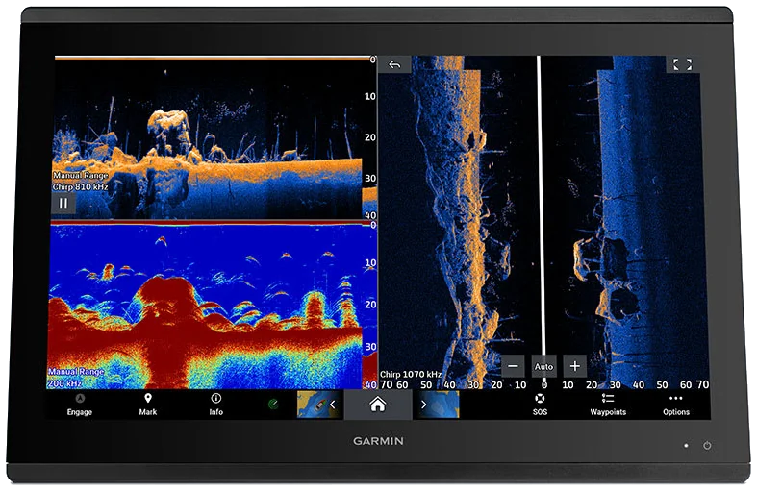Open the Waypoints list
Screen dimensions: 757x491
pyautogui.click(x=608, y=404)
